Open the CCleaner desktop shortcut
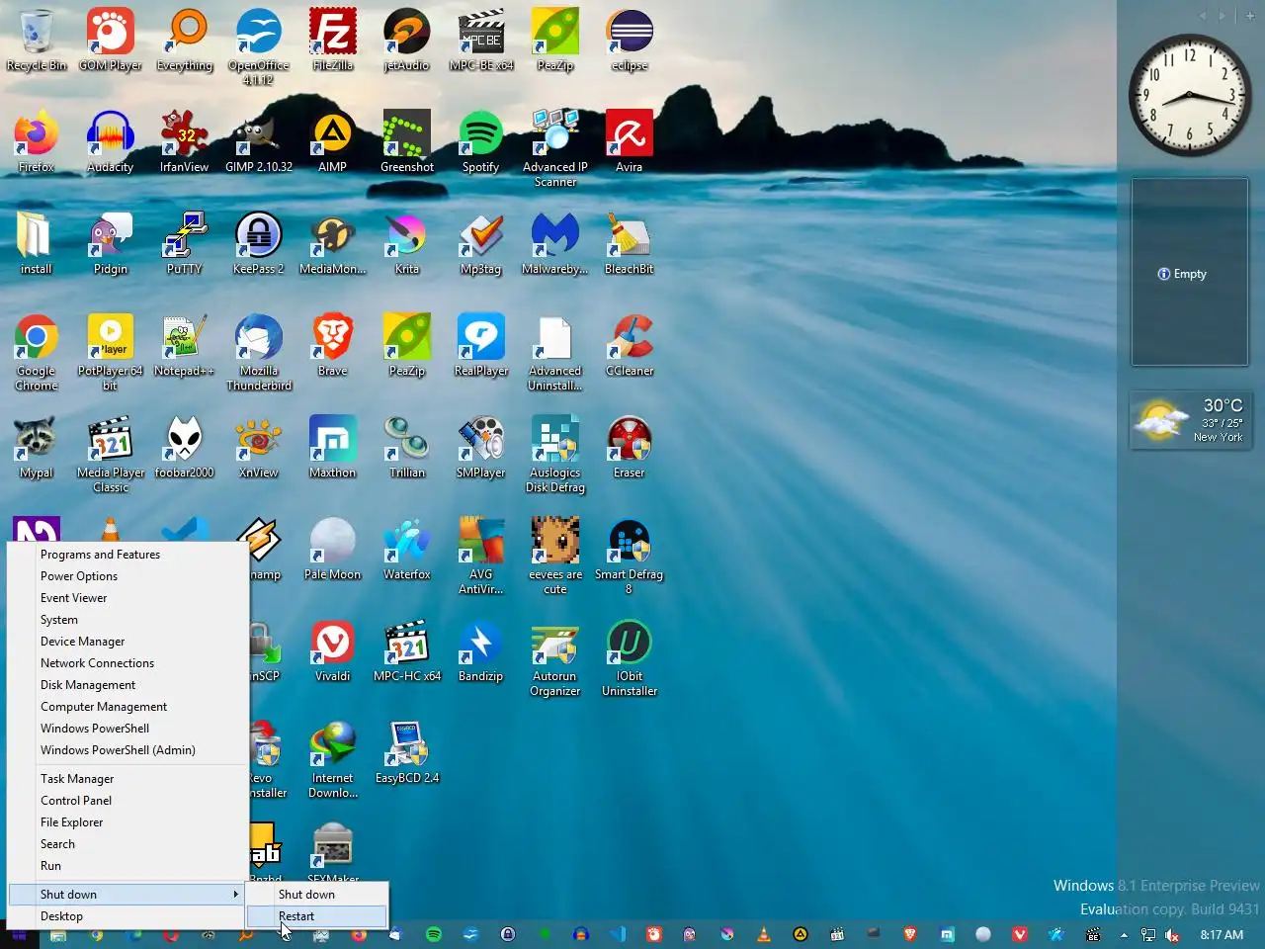Image resolution: width=1265 pixels, height=949 pixels. click(630, 345)
